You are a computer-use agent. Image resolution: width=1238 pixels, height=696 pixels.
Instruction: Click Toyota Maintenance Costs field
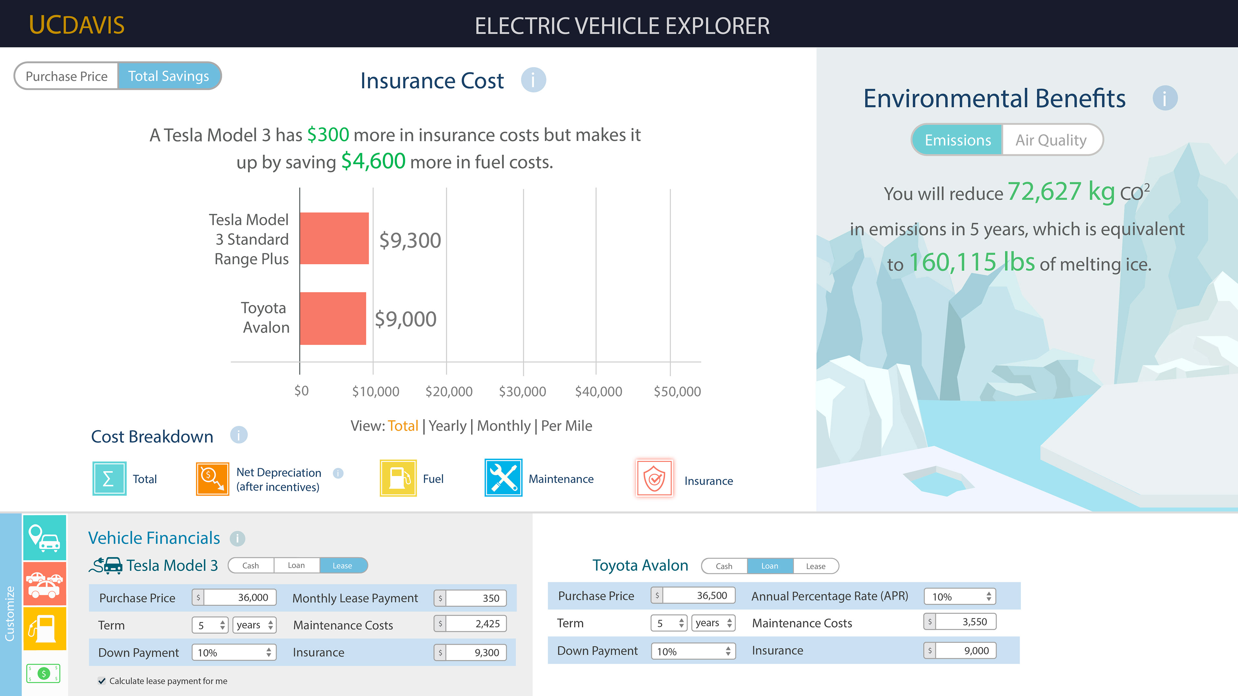960,622
